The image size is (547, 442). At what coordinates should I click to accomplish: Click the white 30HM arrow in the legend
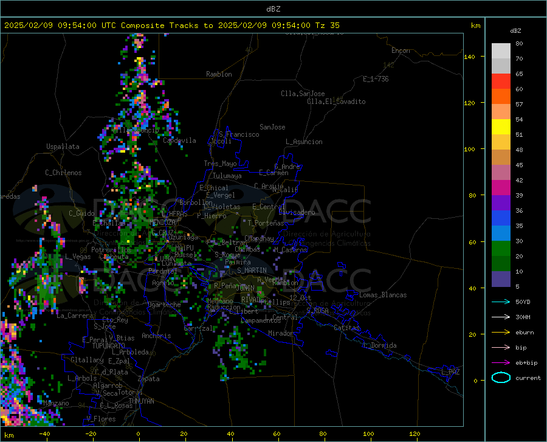pos(501,317)
